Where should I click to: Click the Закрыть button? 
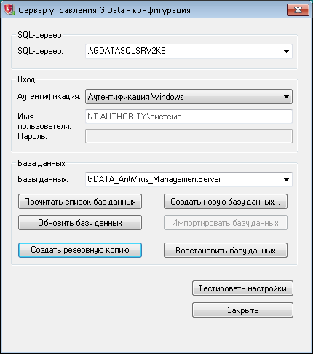(242, 310)
